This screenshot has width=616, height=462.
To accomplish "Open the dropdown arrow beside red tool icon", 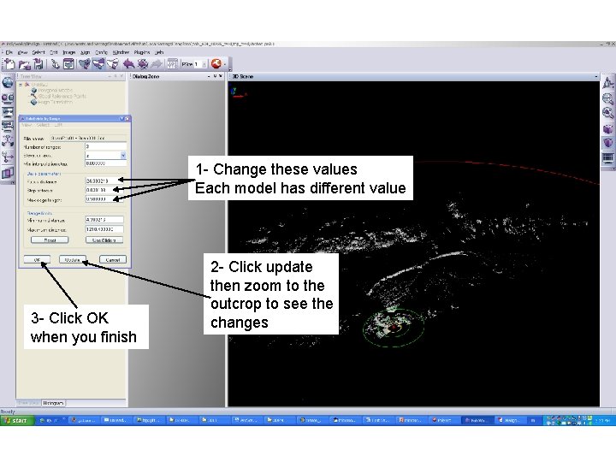I will click(x=225, y=64).
